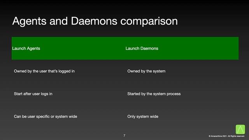Click the 'Launch Daemons' column header
249x140 pixels.
pos(142,48)
